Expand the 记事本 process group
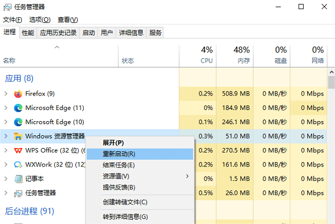The image size is (335, 224). point(6,179)
